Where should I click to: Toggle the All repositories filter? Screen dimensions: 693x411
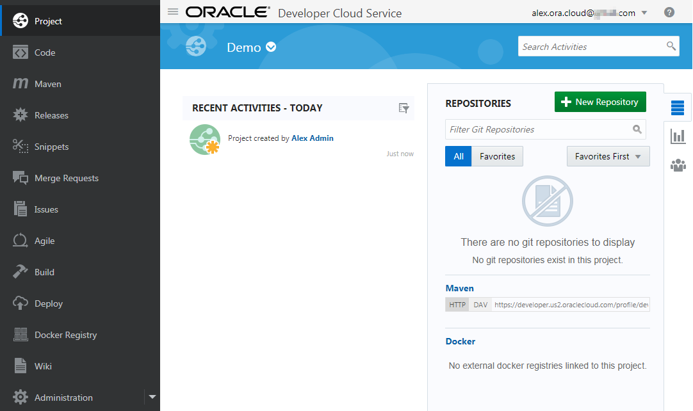pos(459,156)
